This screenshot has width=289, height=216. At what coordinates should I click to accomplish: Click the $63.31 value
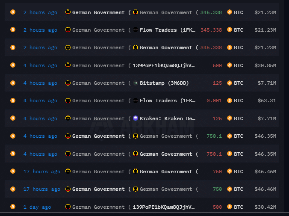pyautogui.click(x=267, y=101)
